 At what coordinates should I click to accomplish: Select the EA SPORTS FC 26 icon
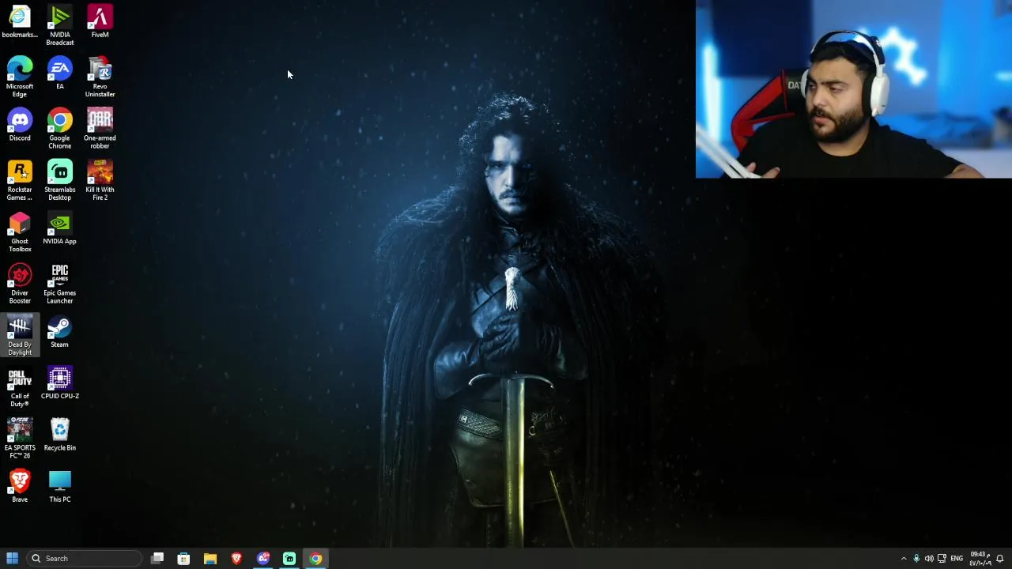pyautogui.click(x=20, y=439)
